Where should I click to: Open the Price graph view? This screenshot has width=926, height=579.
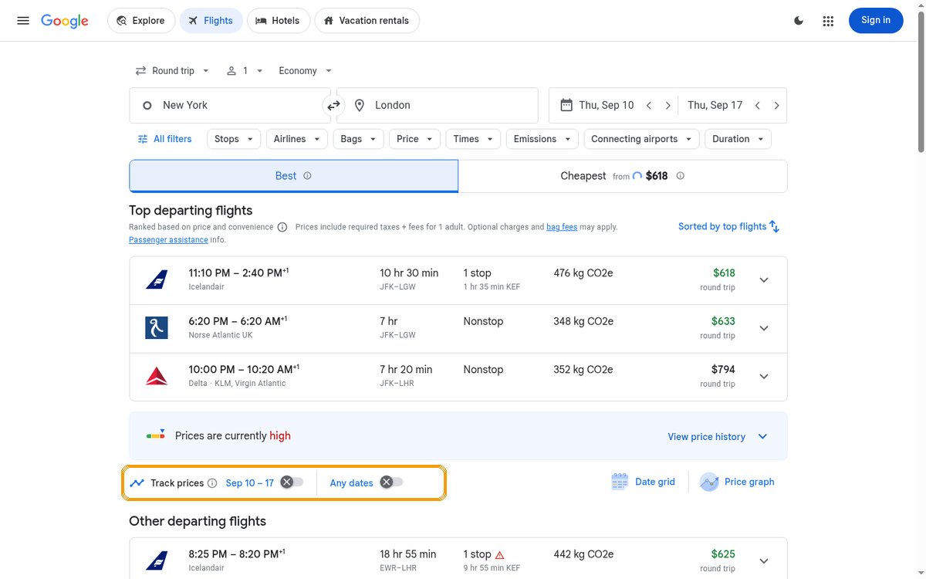point(737,482)
